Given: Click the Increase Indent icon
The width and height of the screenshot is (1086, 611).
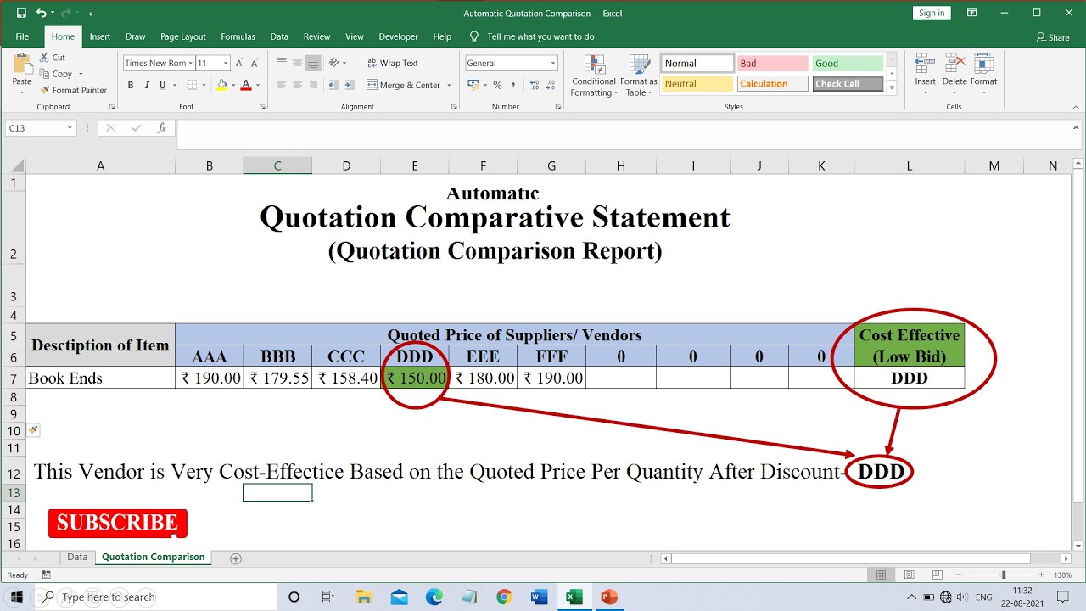Looking at the screenshot, I should (x=350, y=85).
